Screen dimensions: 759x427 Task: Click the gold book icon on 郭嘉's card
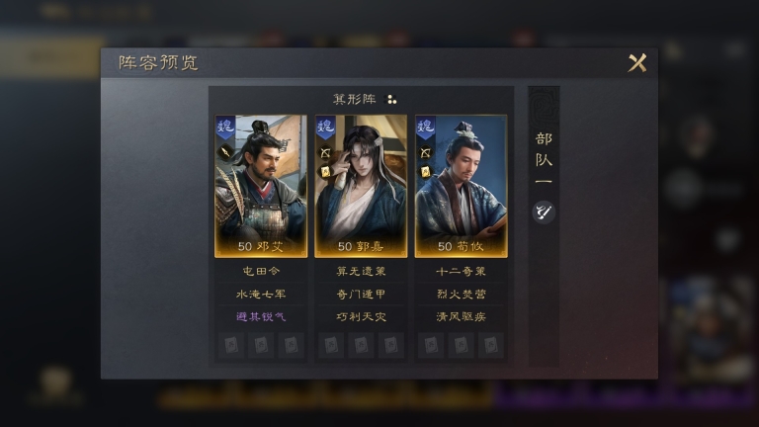point(326,171)
